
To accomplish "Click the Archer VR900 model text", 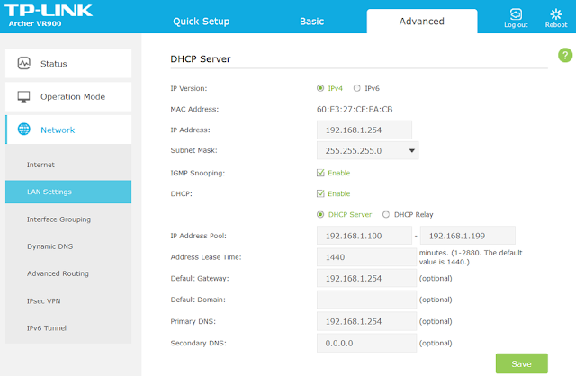I will point(35,24).
